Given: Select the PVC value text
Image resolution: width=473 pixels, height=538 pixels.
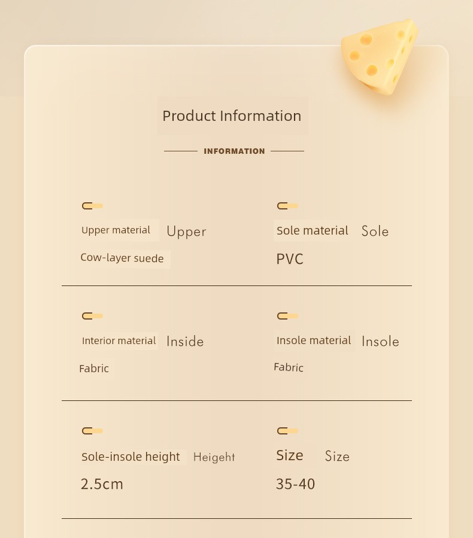Looking at the screenshot, I should click(290, 259).
